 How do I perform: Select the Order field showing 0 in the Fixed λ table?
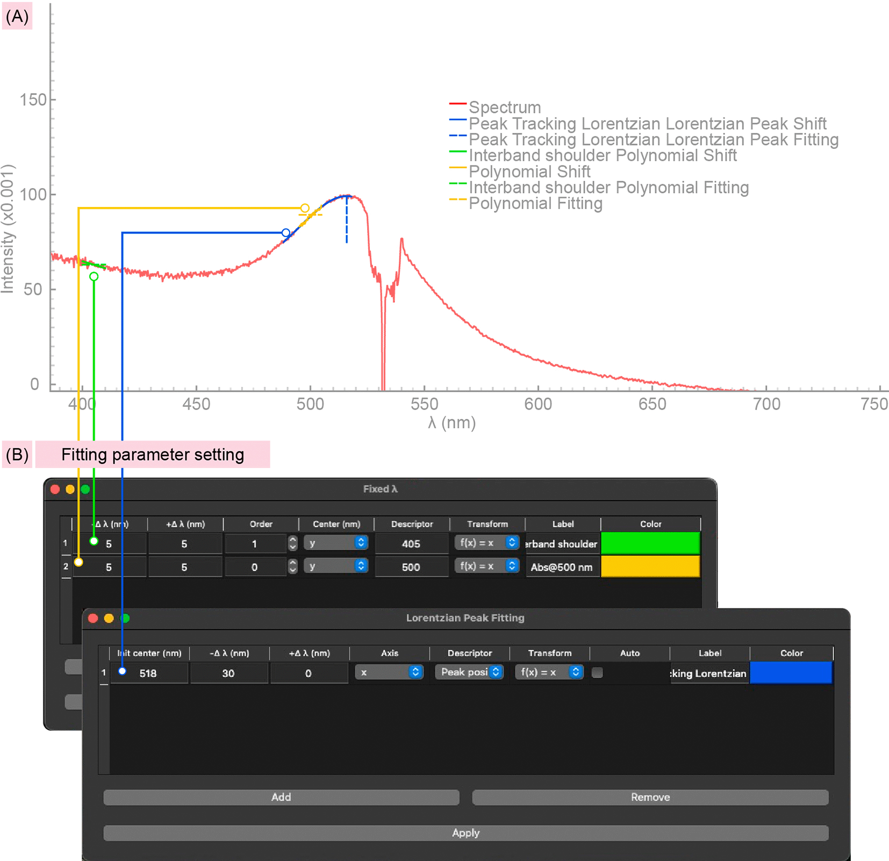click(x=255, y=566)
